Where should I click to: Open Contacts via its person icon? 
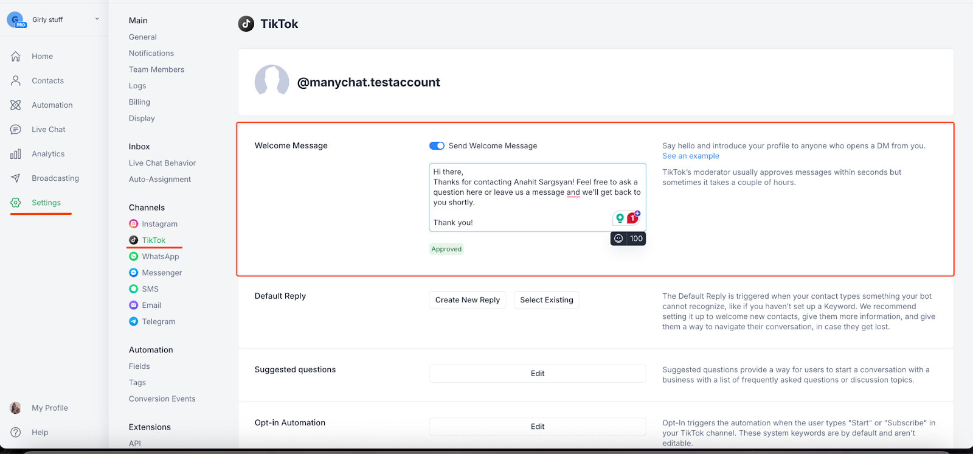tap(16, 80)
